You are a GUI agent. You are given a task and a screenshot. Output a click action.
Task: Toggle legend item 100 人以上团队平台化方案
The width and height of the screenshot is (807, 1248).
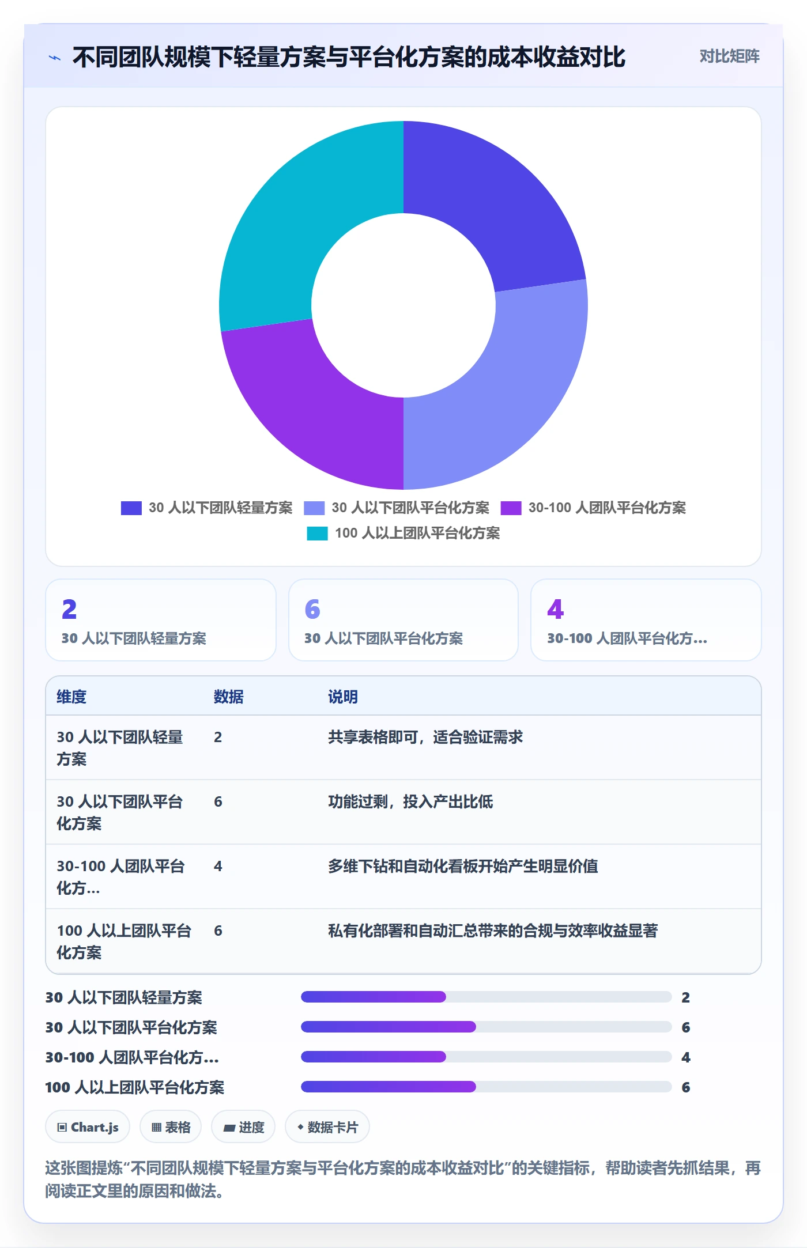(403, 533)
